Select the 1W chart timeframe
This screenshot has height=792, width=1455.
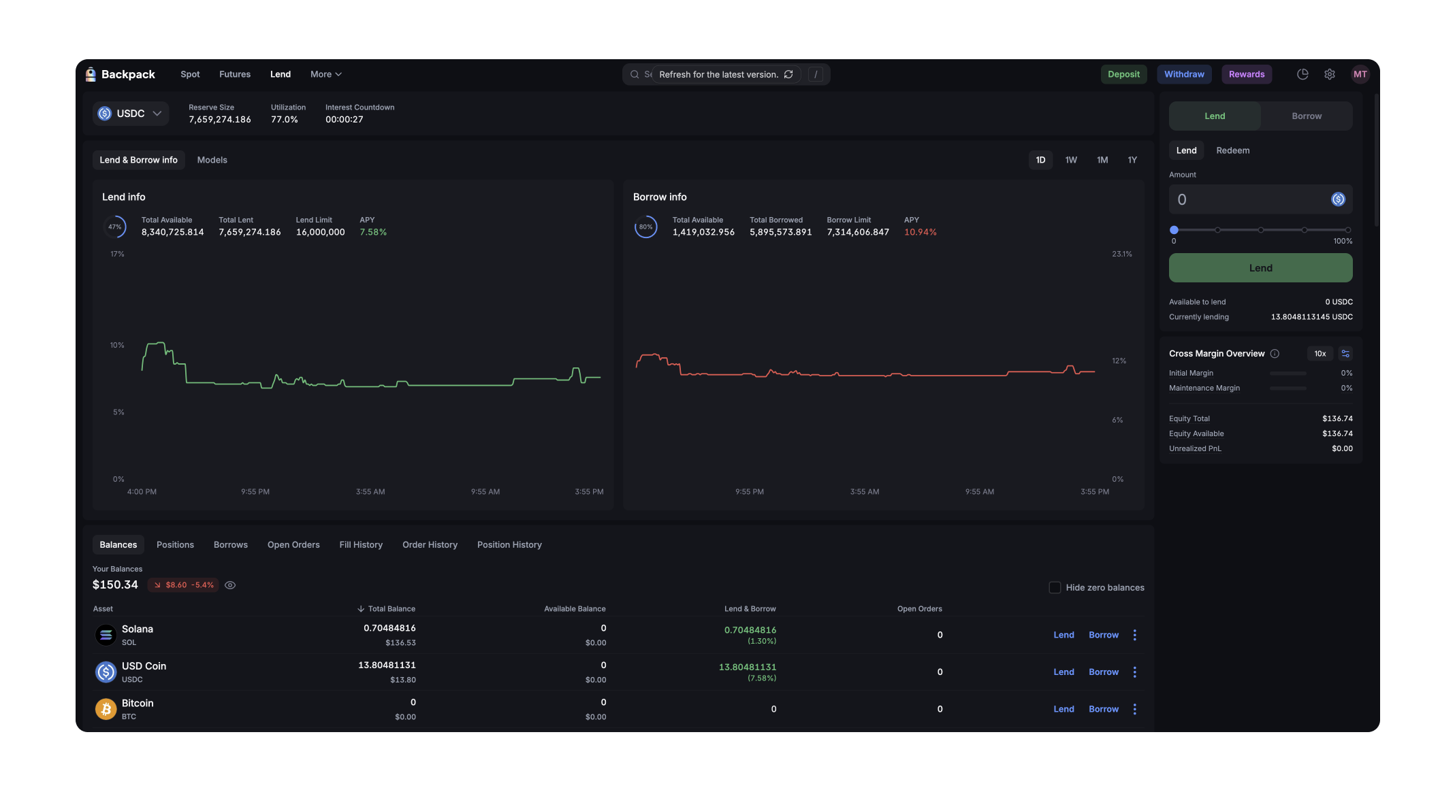pos(1071,160)
